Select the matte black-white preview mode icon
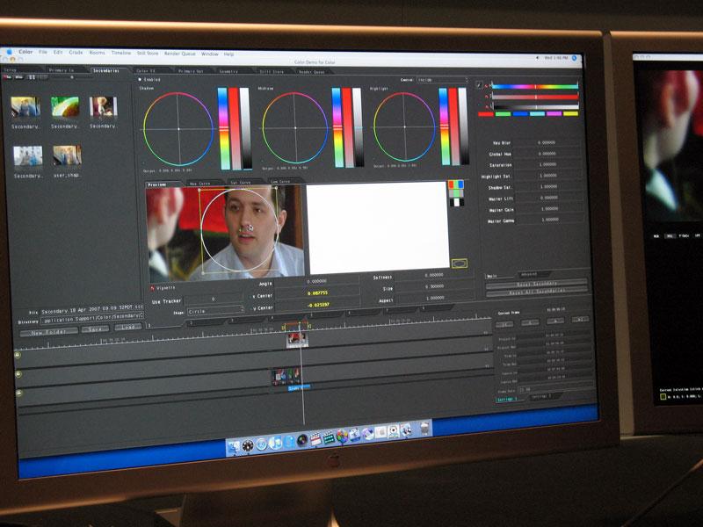Viewport: 703px width, 527px height. 456,202
